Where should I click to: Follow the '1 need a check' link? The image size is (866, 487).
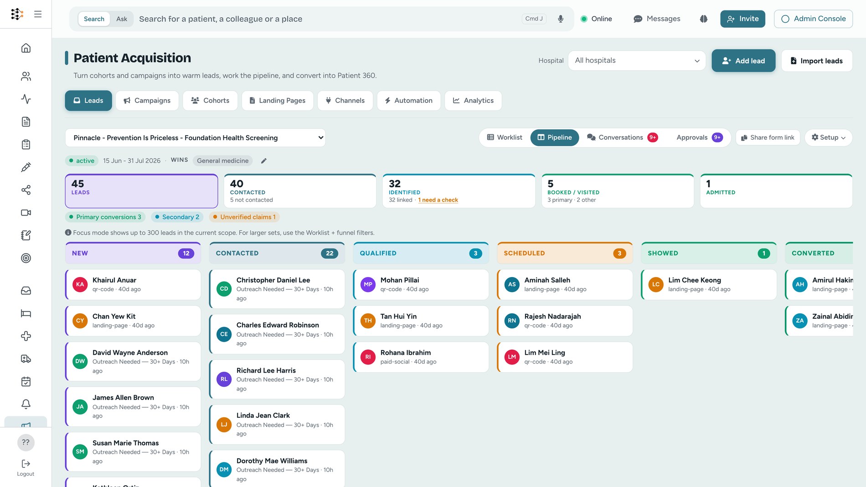pos(438,200)
